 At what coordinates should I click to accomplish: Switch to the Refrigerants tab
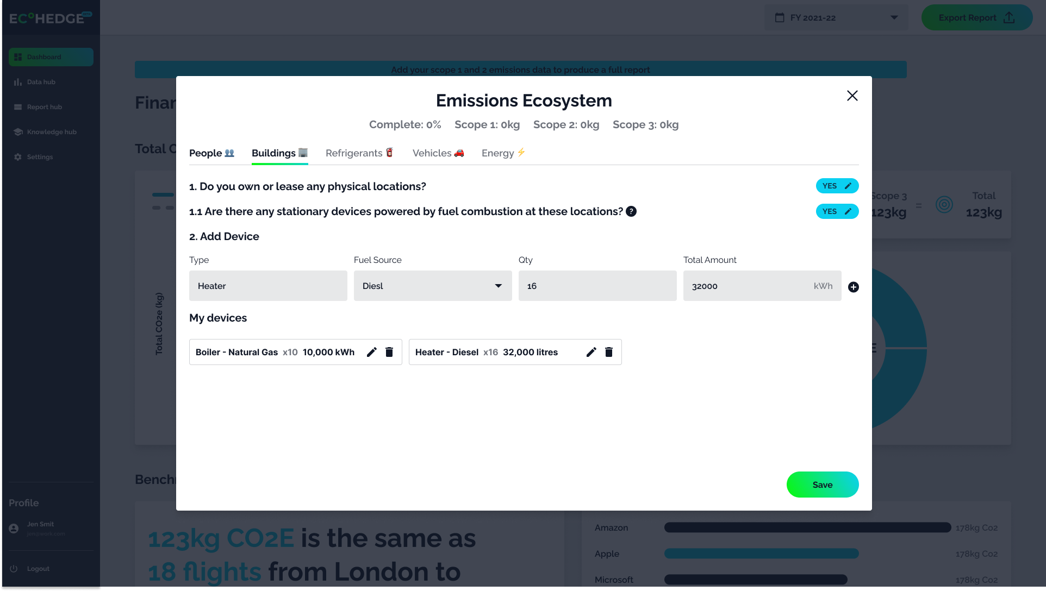click(x=359, y=153)
